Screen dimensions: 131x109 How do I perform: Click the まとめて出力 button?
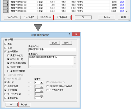click(x=45, y=17)
